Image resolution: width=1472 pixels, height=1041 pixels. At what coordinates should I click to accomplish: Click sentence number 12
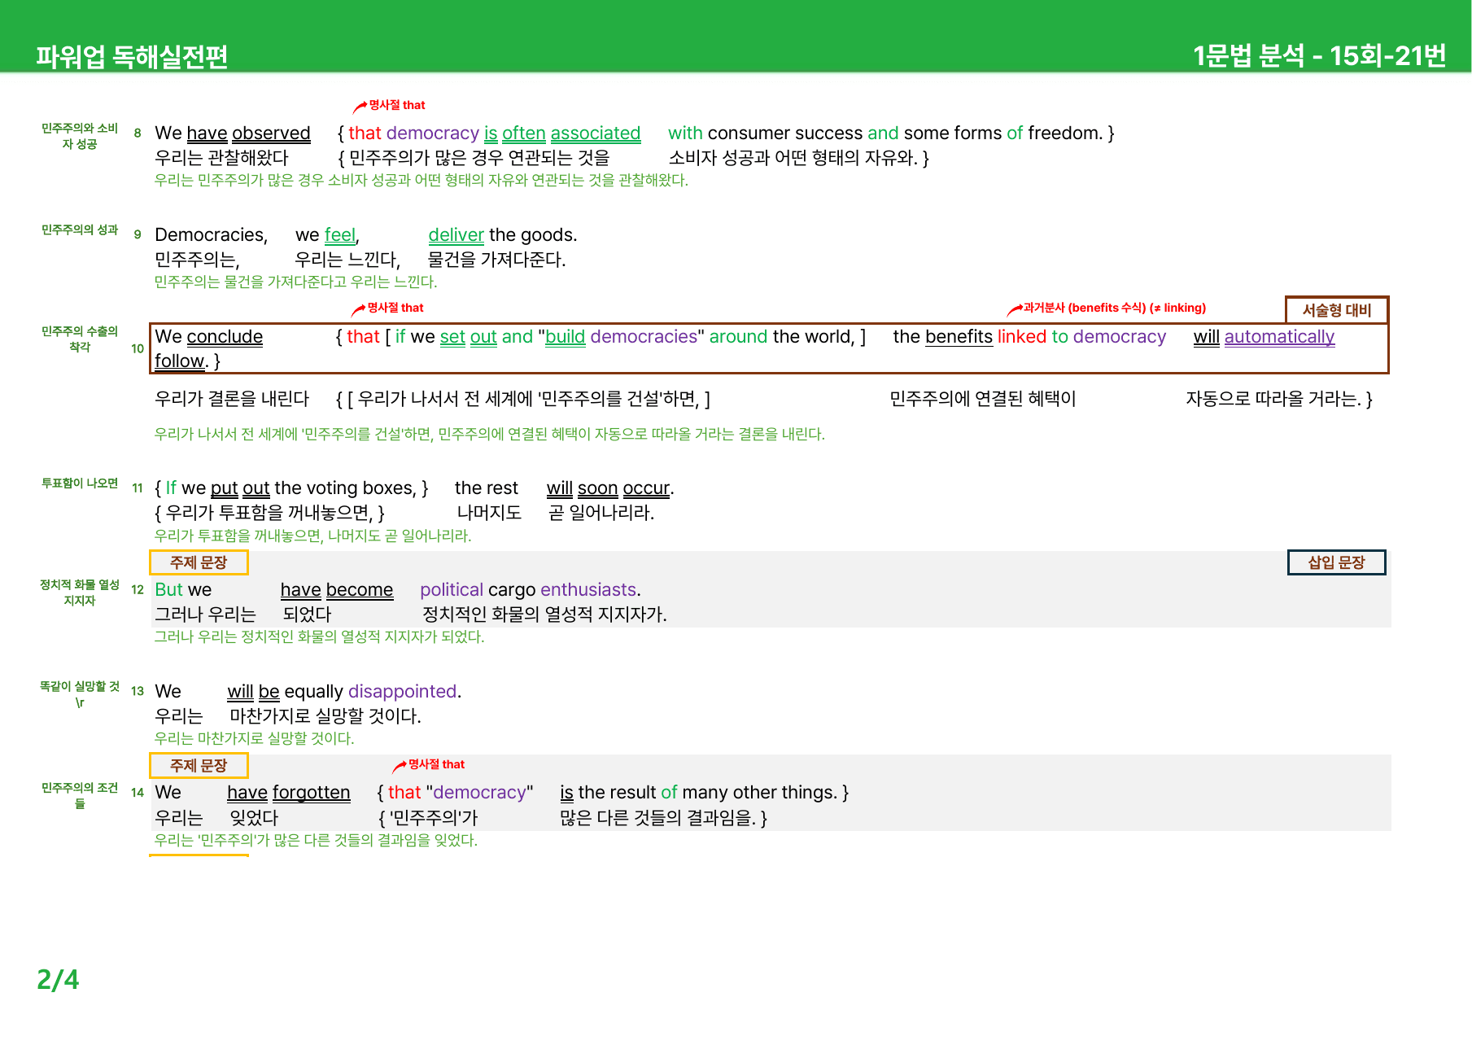[x=138, y=590]
